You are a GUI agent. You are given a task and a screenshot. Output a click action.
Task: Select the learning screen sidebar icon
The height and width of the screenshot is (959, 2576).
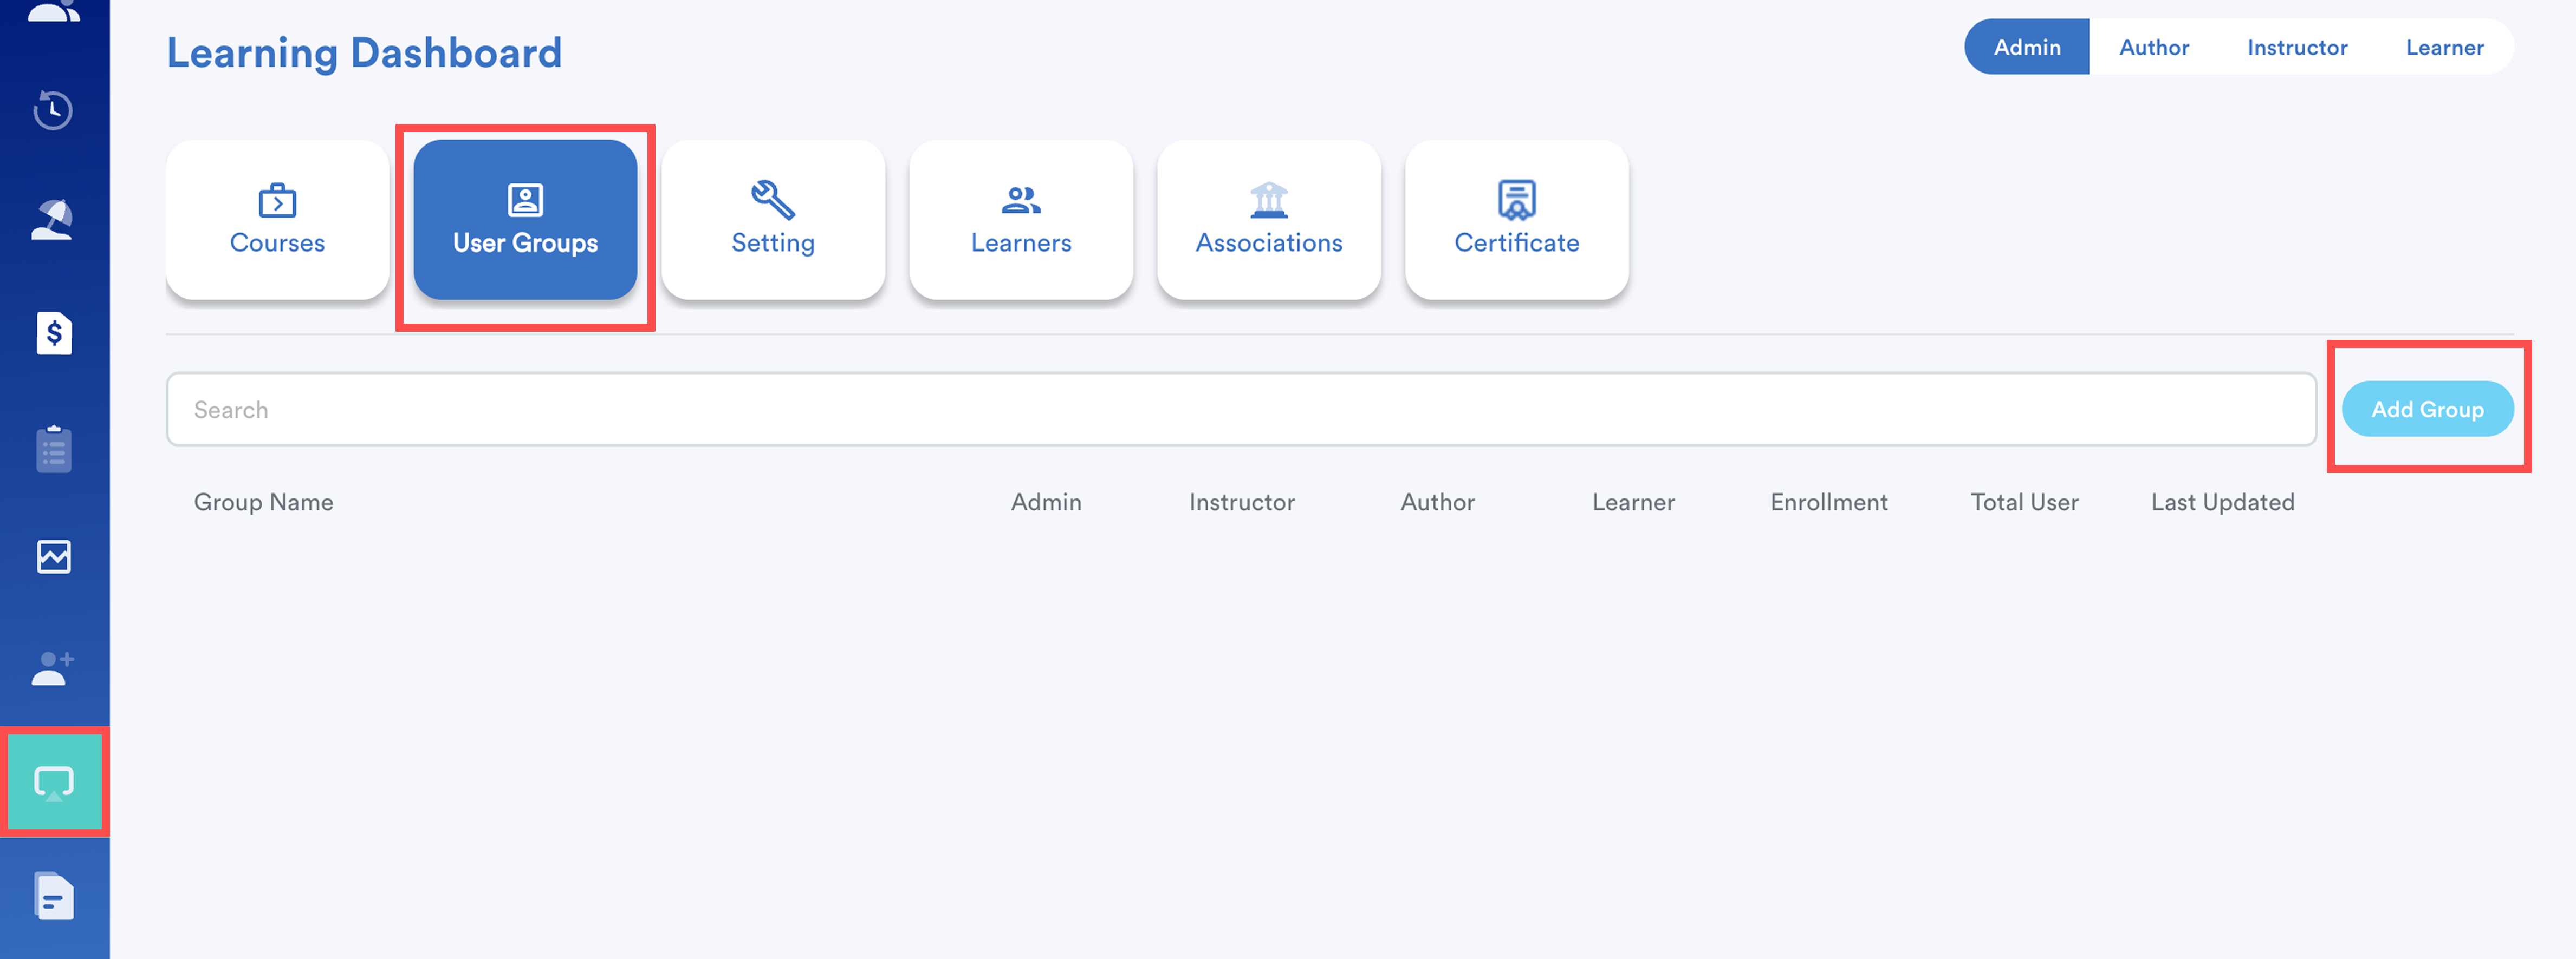pyautogui.click(x=53, y=783)
